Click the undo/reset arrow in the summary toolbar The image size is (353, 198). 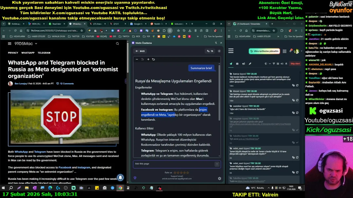pyautogui.click(x=153, y=59)
